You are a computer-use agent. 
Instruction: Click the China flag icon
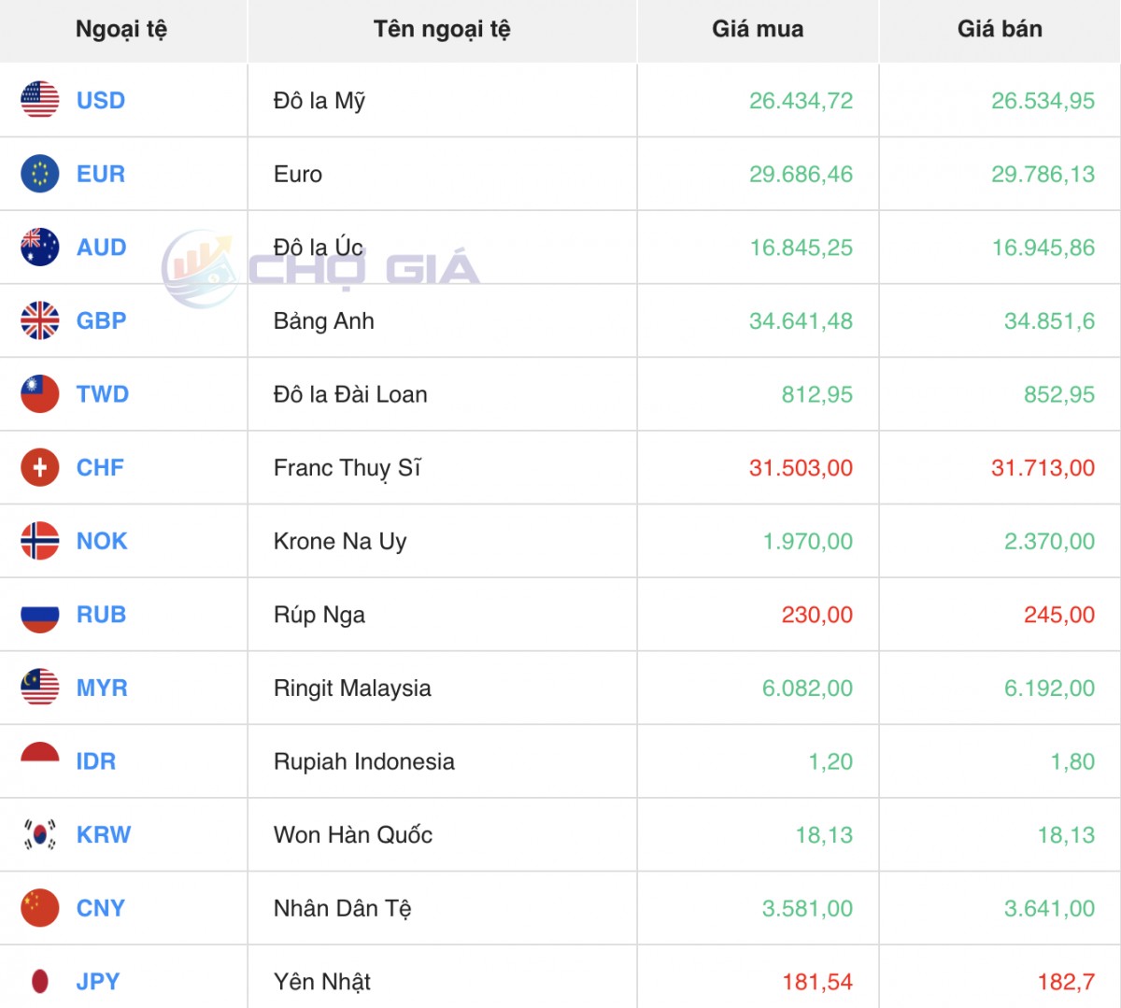click(39, 908)
